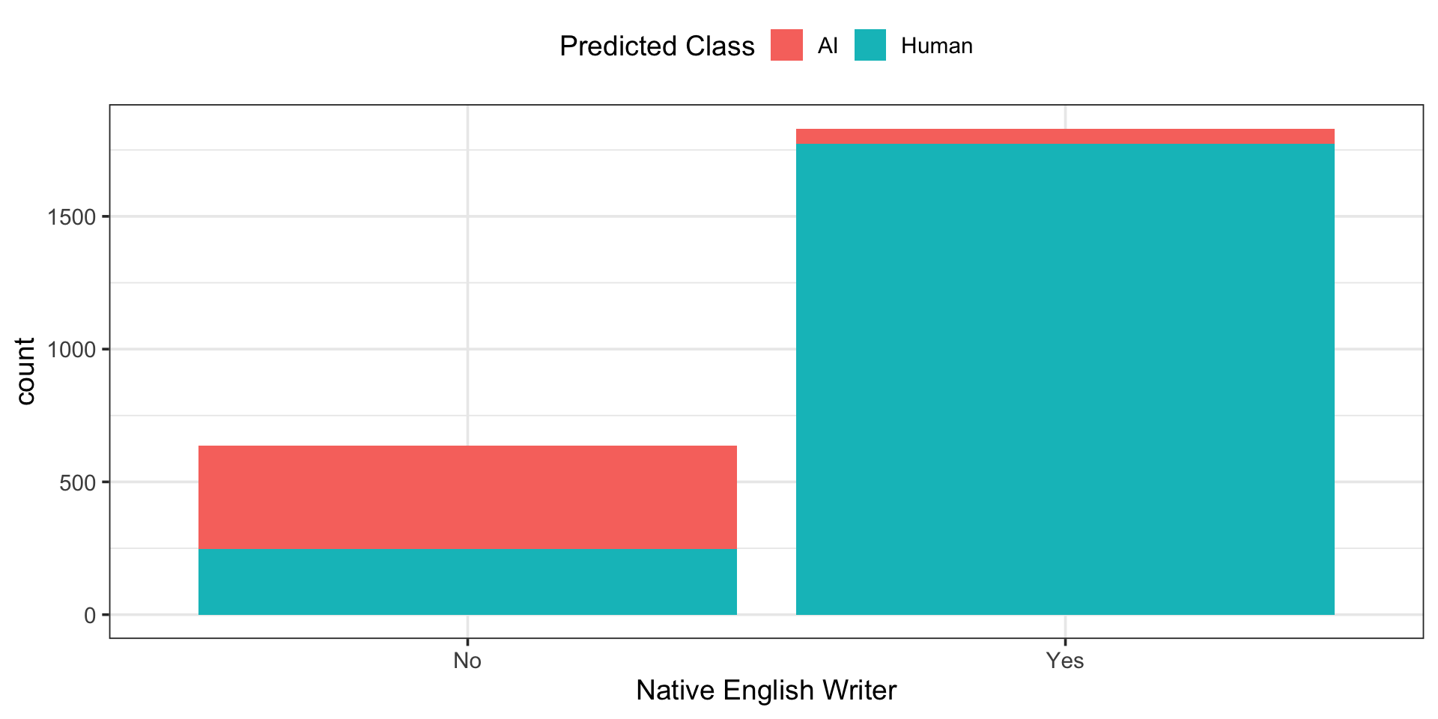Select the "Human" legend label text
The width and height of the screenshot is (1438, 719).
pos(936,46)
